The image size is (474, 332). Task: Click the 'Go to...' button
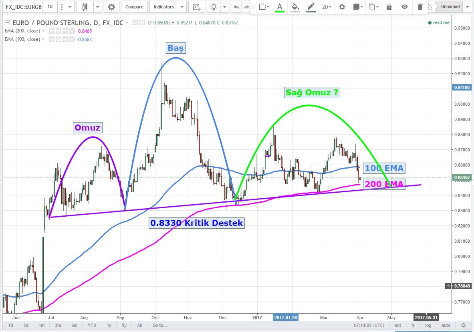click(x=160, y=325)
